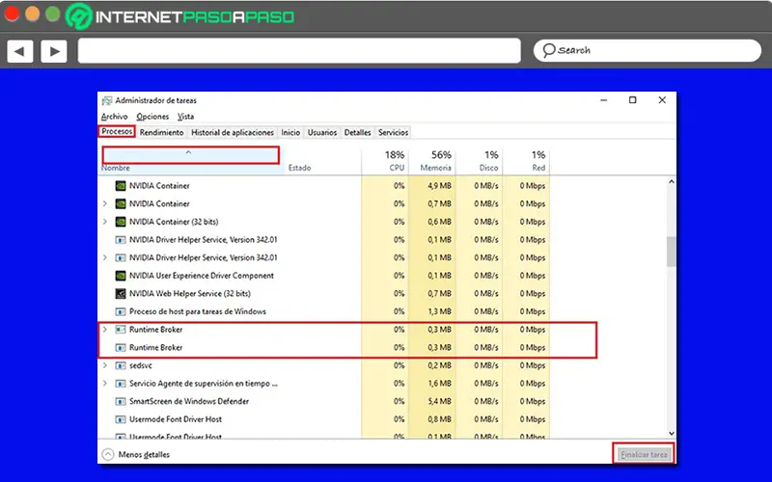Sort by the Disco column header
The height and width of the screenshot is (482, 772).
click(x=478, y=161)
